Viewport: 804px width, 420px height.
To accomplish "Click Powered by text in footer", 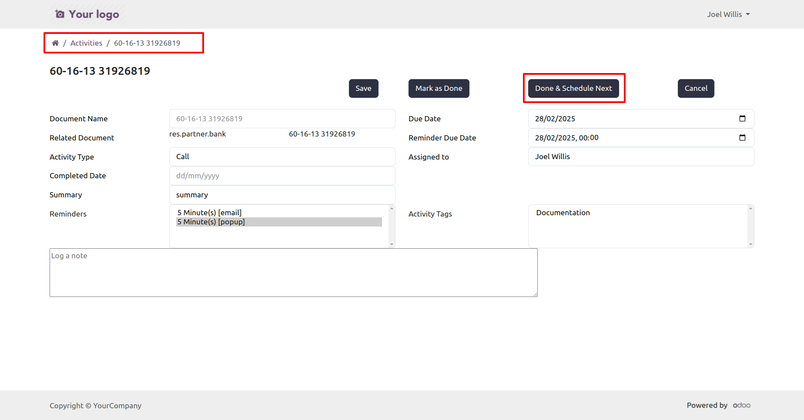I will 707,405.
